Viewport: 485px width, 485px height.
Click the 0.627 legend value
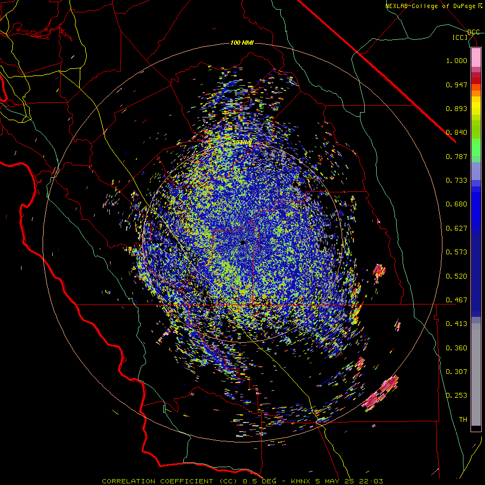pyautogui.click(x=456, y=228)
